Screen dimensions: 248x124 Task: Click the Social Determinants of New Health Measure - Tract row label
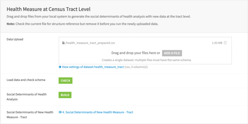[x=30, y=115]
